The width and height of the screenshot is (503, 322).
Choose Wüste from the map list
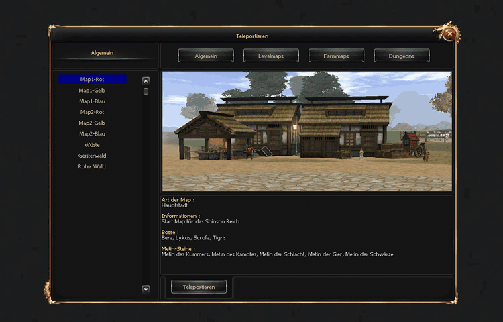click(92, 145)
